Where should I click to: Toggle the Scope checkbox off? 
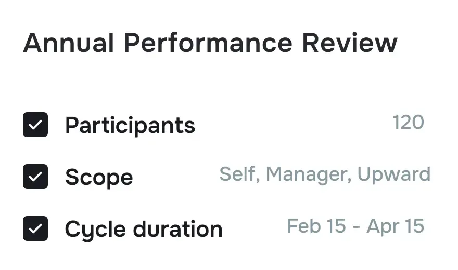[x=35, y=177]
